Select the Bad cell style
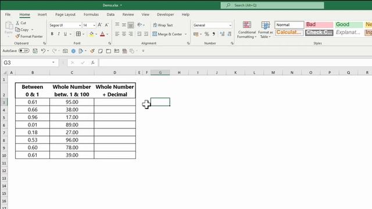372x209 pixels. pos(319,24)
